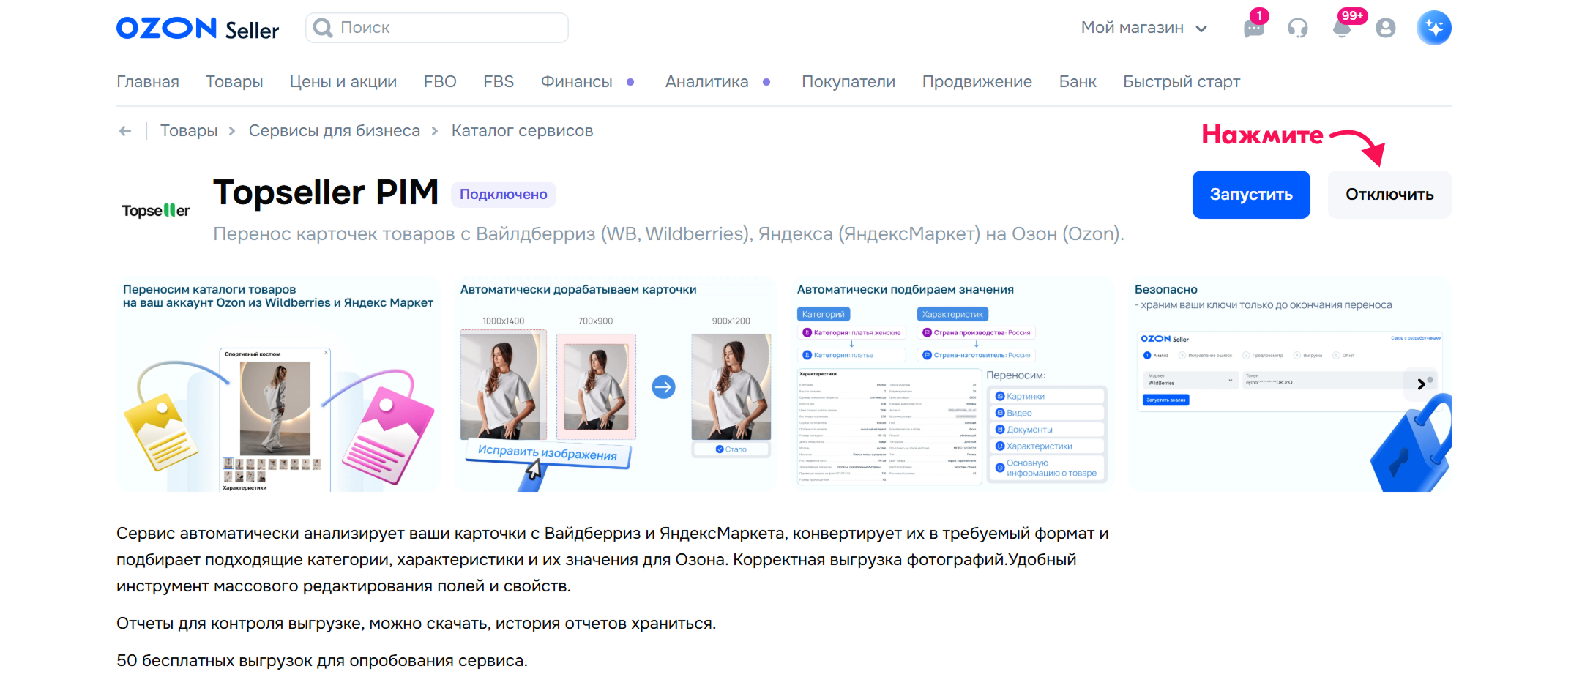
Task: Click the blue Запустить button
Action: point(1251,195)
